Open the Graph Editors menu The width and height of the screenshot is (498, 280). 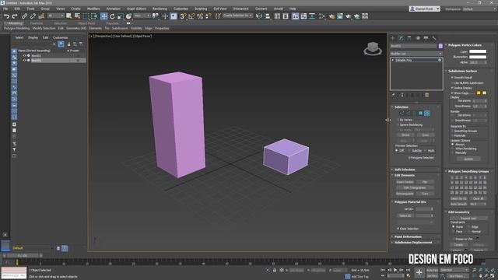click(137, 9)
